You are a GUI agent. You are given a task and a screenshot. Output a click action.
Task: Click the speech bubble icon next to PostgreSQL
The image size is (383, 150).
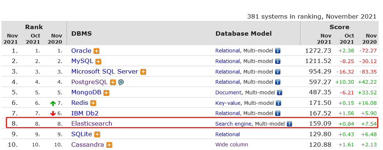click(121, 82)
